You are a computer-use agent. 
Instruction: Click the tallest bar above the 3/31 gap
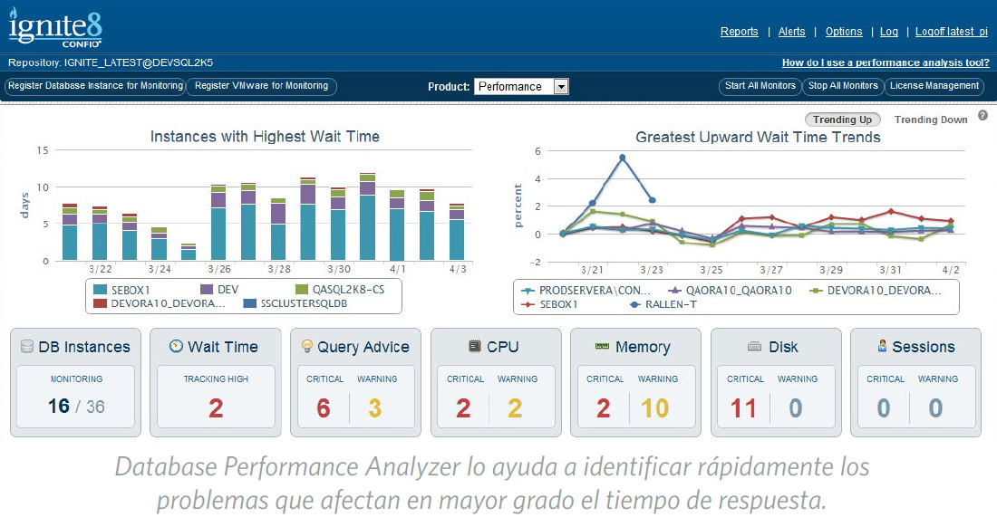pyautogui.click(x=367, y=216)
